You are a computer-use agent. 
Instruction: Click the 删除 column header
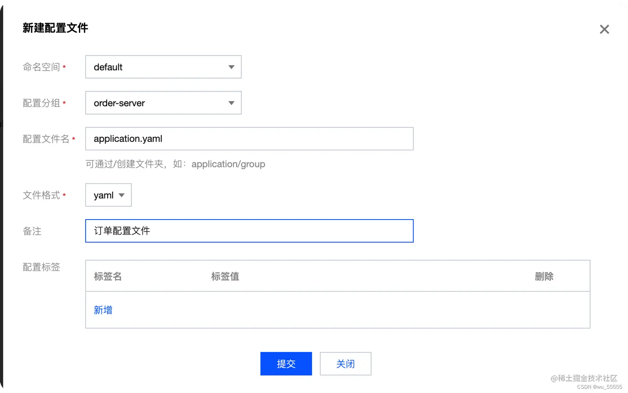[545, 276]
